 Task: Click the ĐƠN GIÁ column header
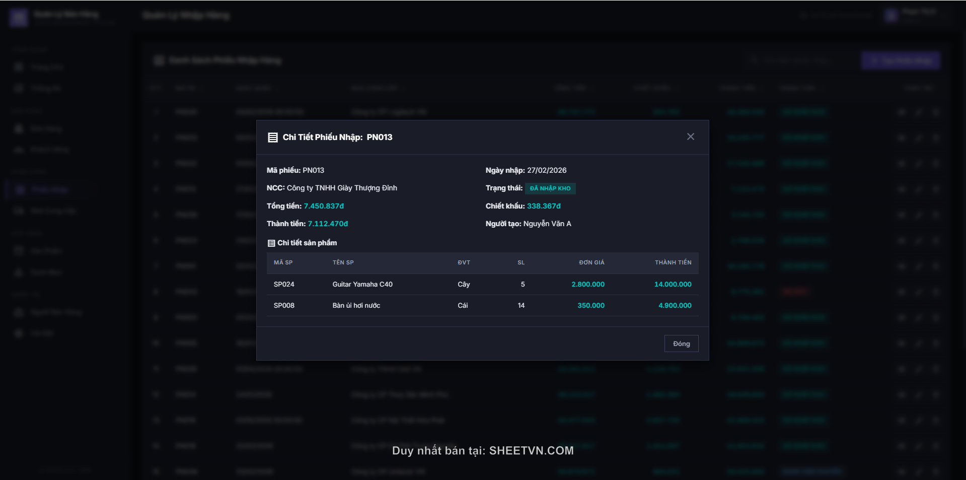tap(591, 262)
